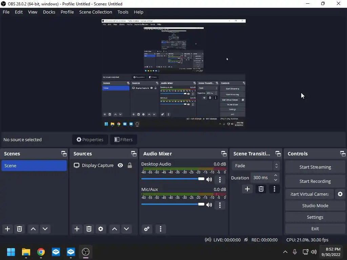Add a configurable transition with the plus icon
347x260 pixels.
247,189
